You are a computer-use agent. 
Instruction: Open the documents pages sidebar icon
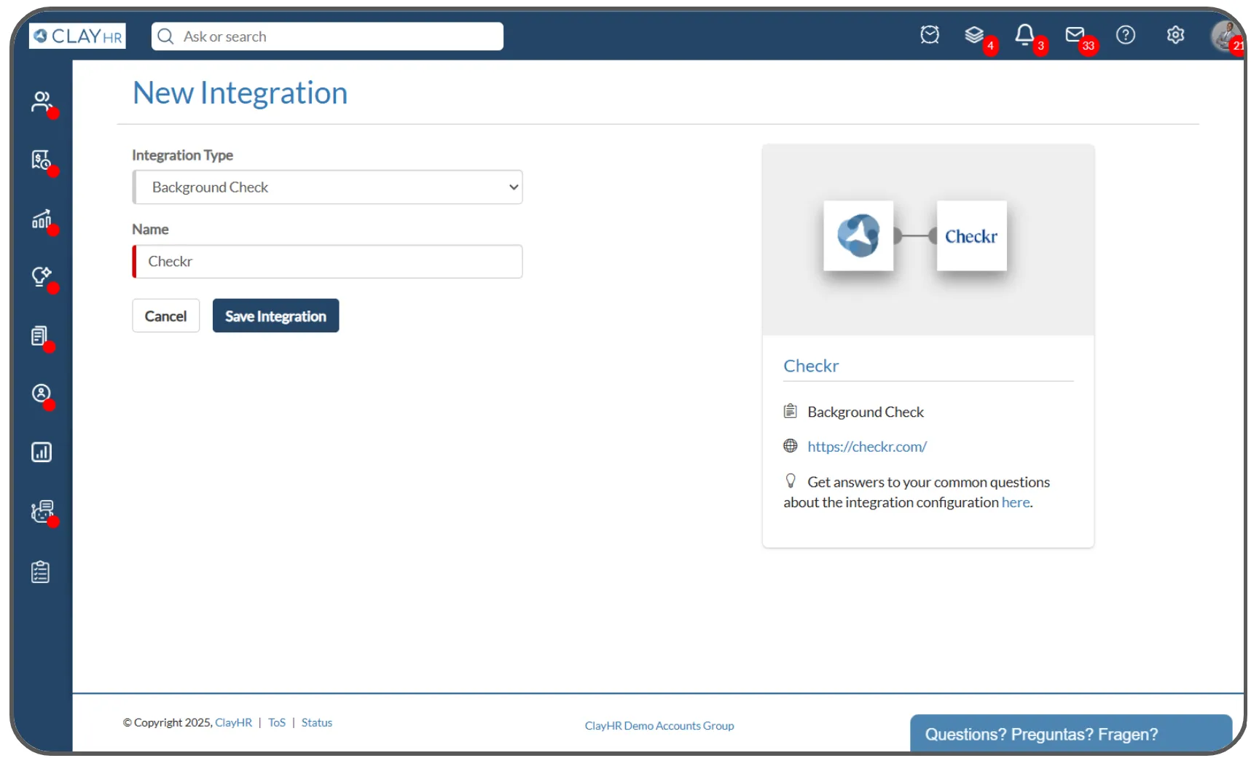click(x=40, y=336)
